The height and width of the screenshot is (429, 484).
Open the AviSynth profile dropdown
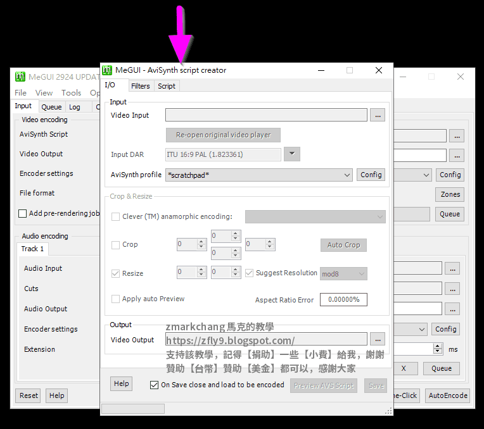tap(347, 175)
